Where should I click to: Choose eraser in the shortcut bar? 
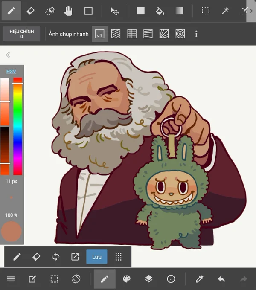click(x=36, y=257)
